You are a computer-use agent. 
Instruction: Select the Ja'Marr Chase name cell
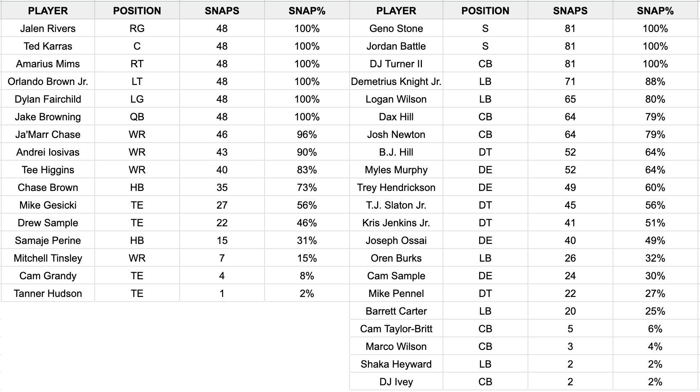pos(48,135)
